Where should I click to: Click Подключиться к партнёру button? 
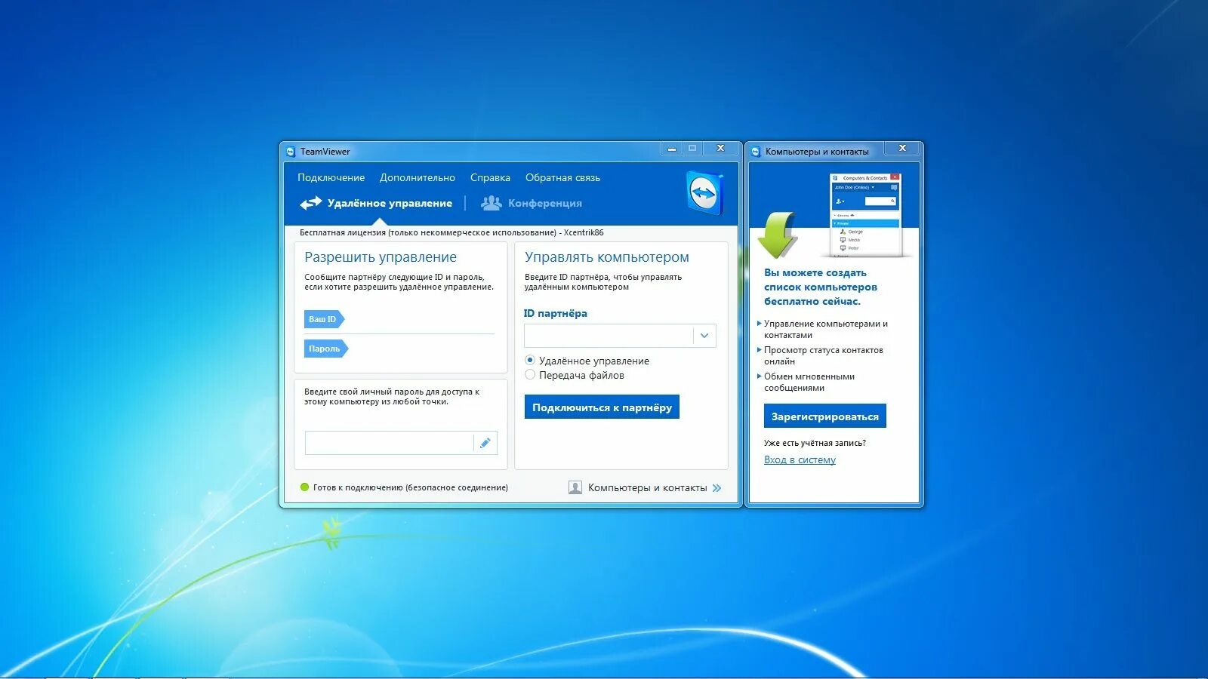pos(602,407)
